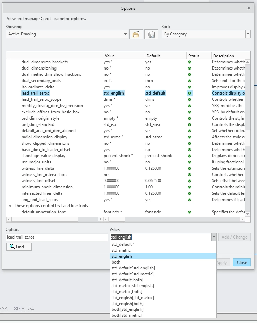Click the Find magnifier button
The image size is (257, 323).
pyautogui.click(x=19, y=247)
